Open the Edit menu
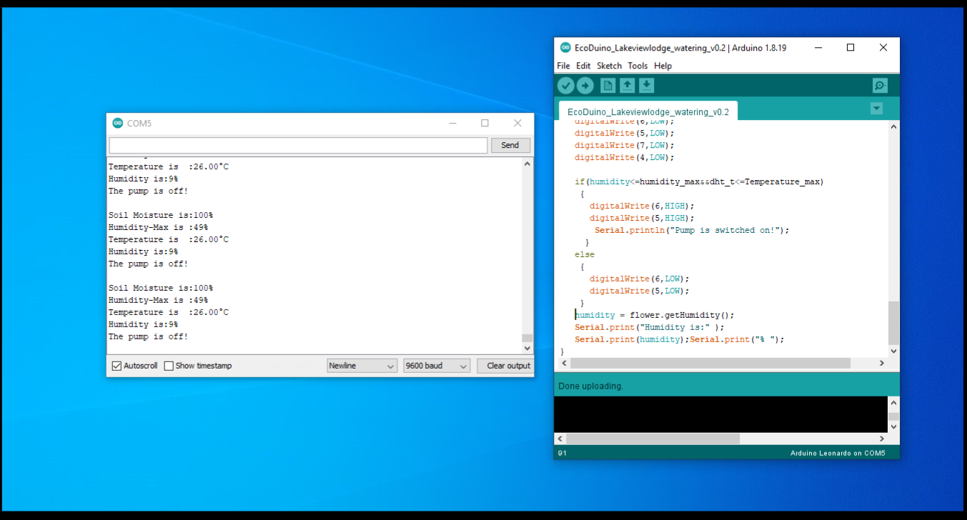Screen dimensions: 967x520 583,66
